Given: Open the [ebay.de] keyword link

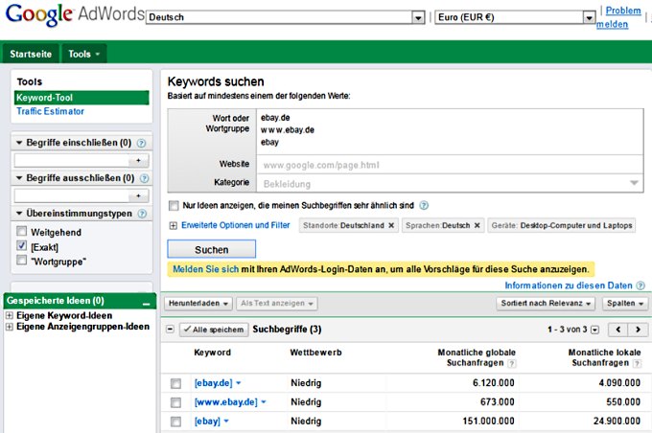Looking at the screenshot, I should point(213,383).
